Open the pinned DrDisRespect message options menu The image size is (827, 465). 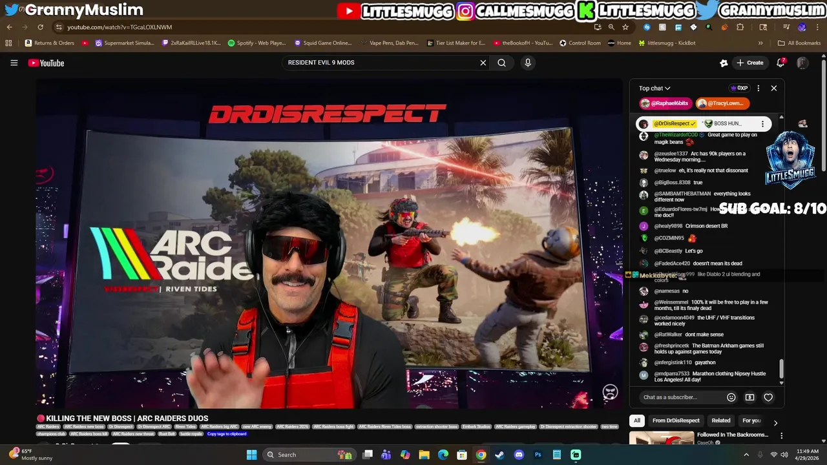762,123
